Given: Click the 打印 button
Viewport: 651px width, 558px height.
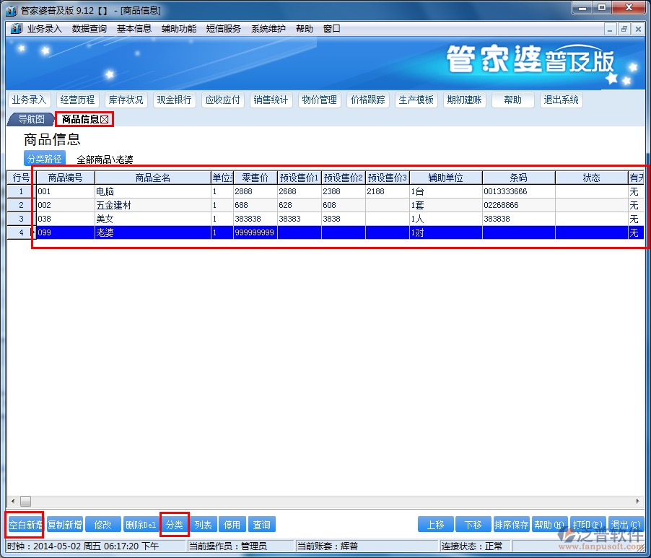Looking at the screenshot, I should click(x=586, y=525).
